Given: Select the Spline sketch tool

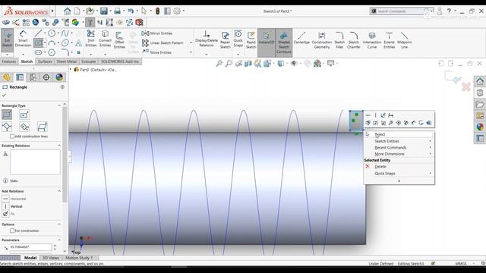Looking at the screenshot, I should (x=65, y=33).
